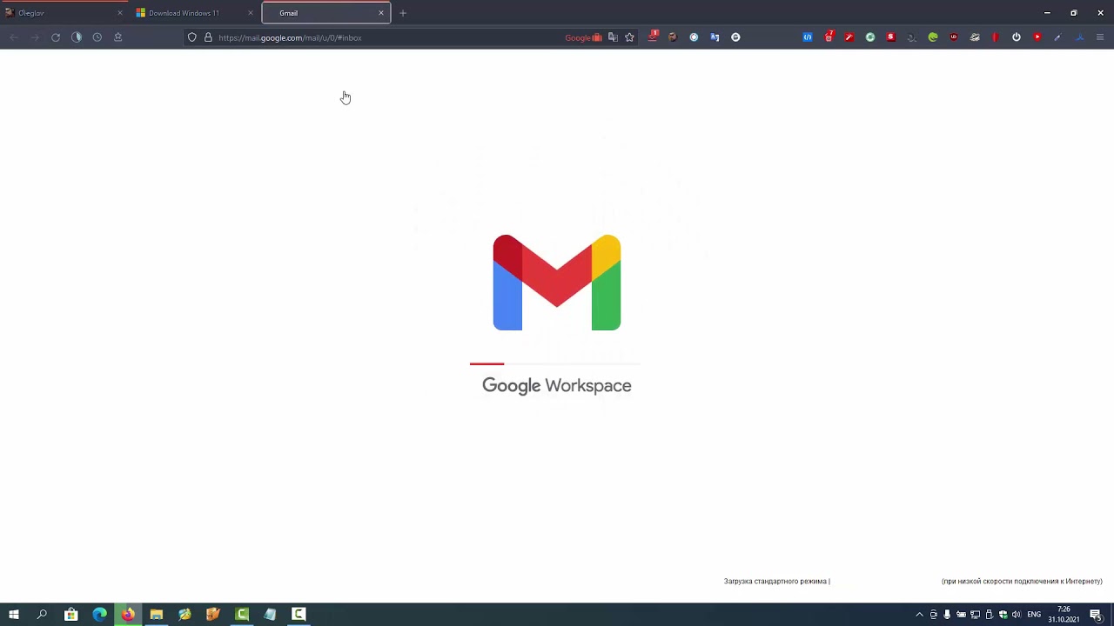Click the low-speed connection text at bottom right
Image resolution: width=1114 pixels, height=626 pixels.
coord(1022,582)
